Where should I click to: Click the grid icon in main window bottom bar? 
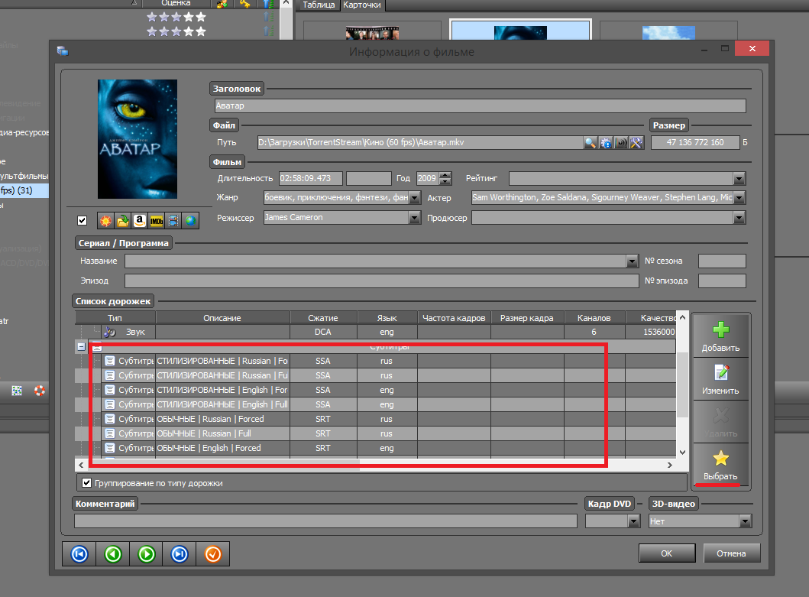coord(17,391)
